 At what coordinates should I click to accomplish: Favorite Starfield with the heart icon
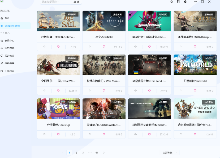coord(104,47)
